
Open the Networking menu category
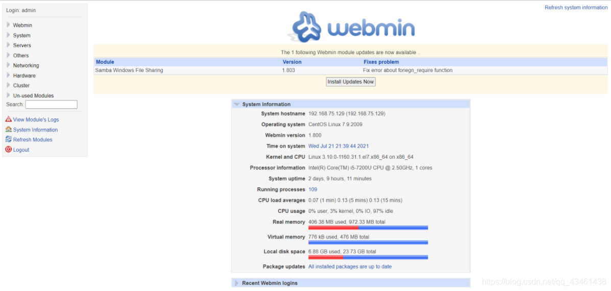[26, 65]
